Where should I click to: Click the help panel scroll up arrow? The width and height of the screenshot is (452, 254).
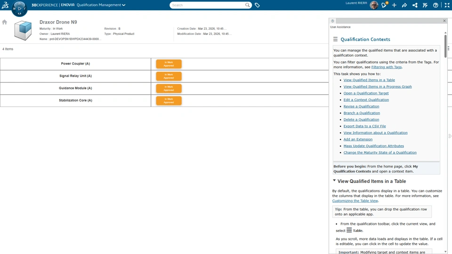tap(445, 33)
